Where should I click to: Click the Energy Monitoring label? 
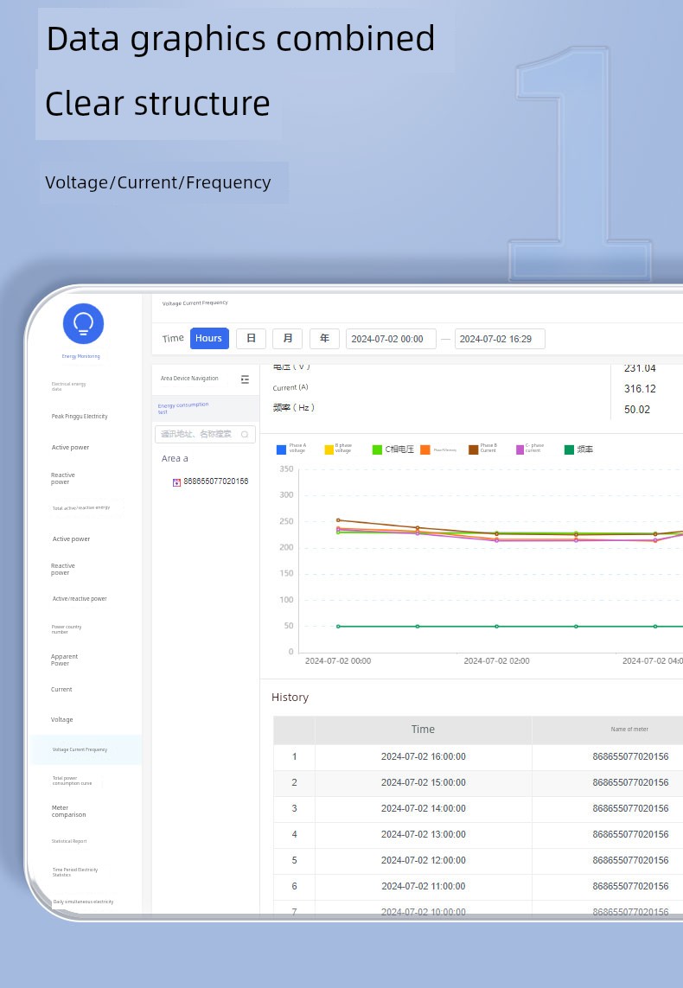80,357
